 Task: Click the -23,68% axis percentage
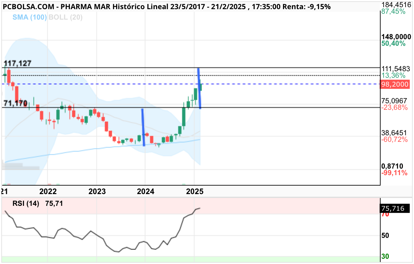coord(394,107)
